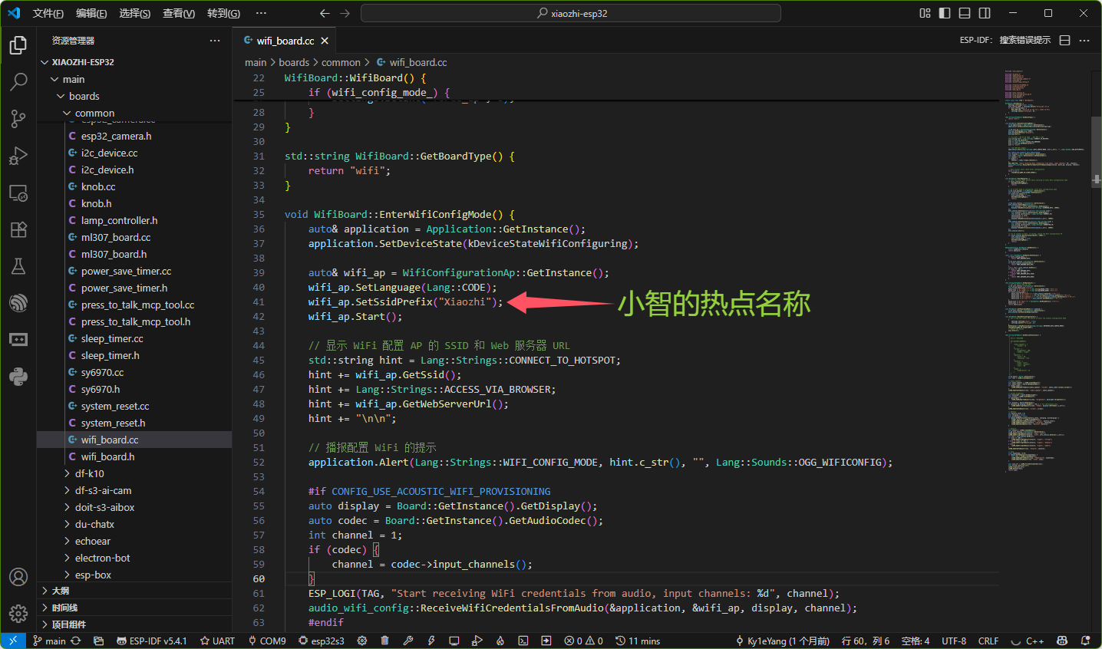The width and height of the screenshot is (1102, 649).
Task: Expand the df-k10 folder
Action: [x=89, y=473]
